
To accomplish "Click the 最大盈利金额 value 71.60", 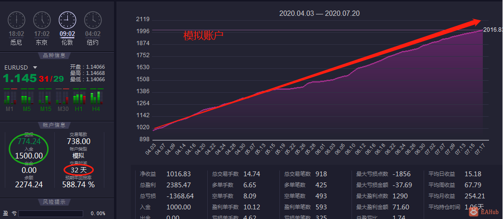I will [401, 207].
